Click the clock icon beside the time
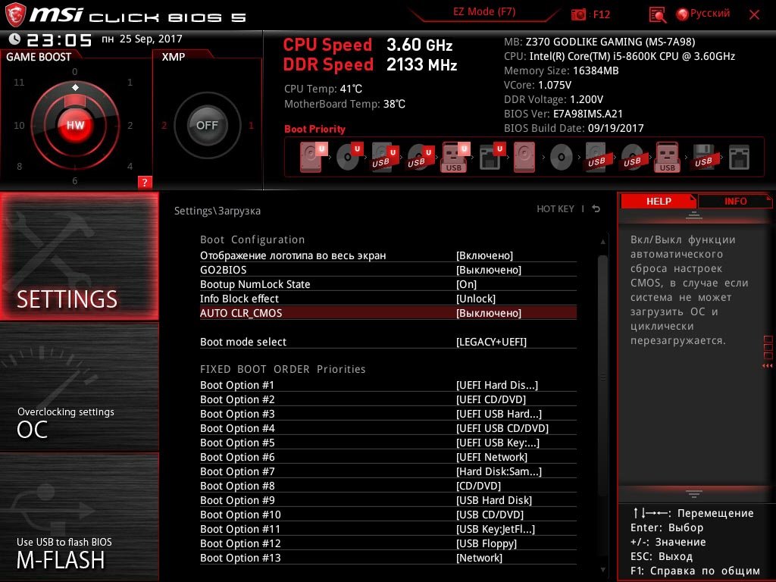This screenshot has width=776, height=582. [x=14, y=39]
